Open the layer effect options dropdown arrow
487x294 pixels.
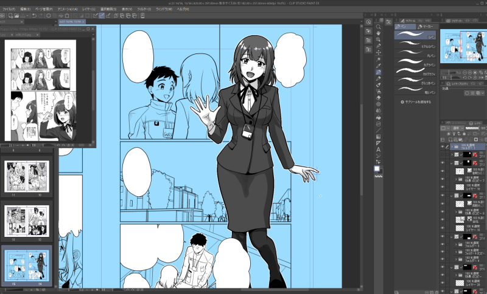(x=482, y=93)
